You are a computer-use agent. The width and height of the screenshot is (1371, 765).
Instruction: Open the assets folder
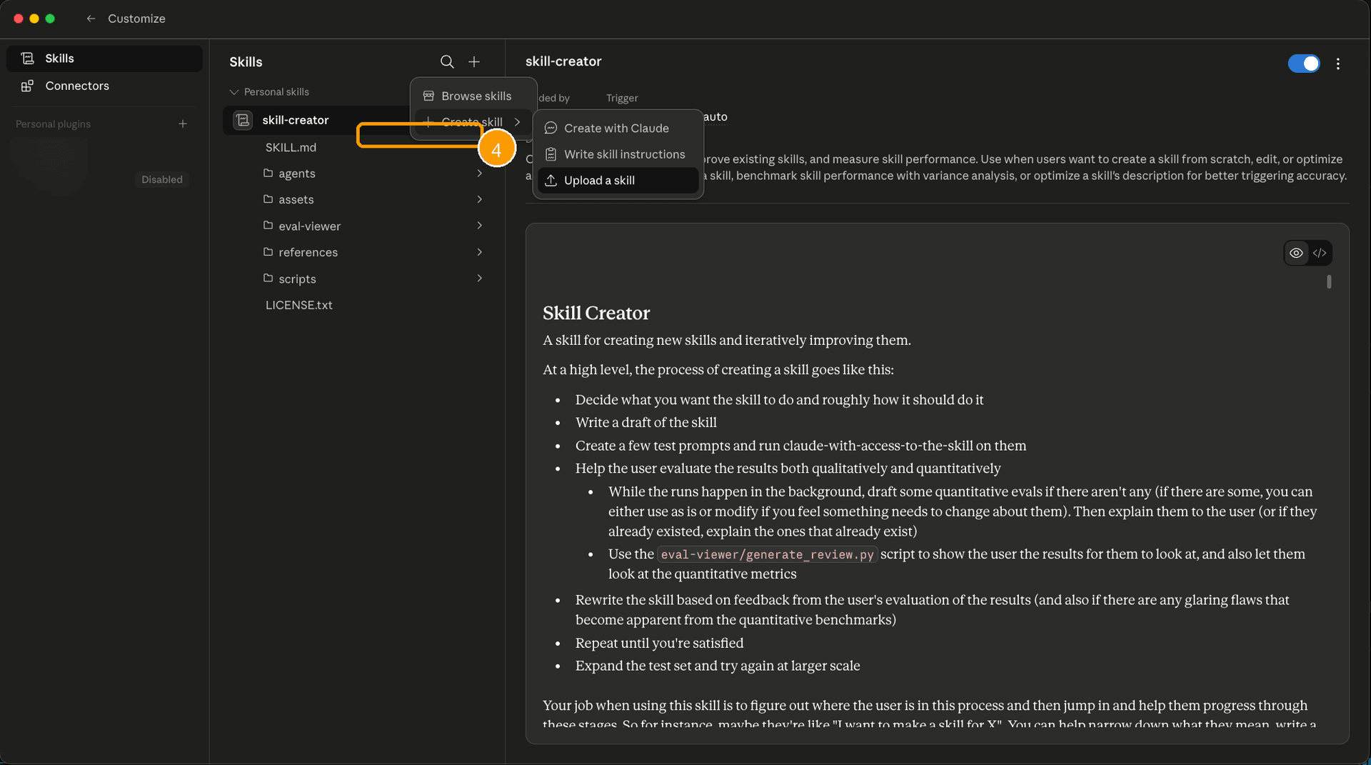coord(296,200)
